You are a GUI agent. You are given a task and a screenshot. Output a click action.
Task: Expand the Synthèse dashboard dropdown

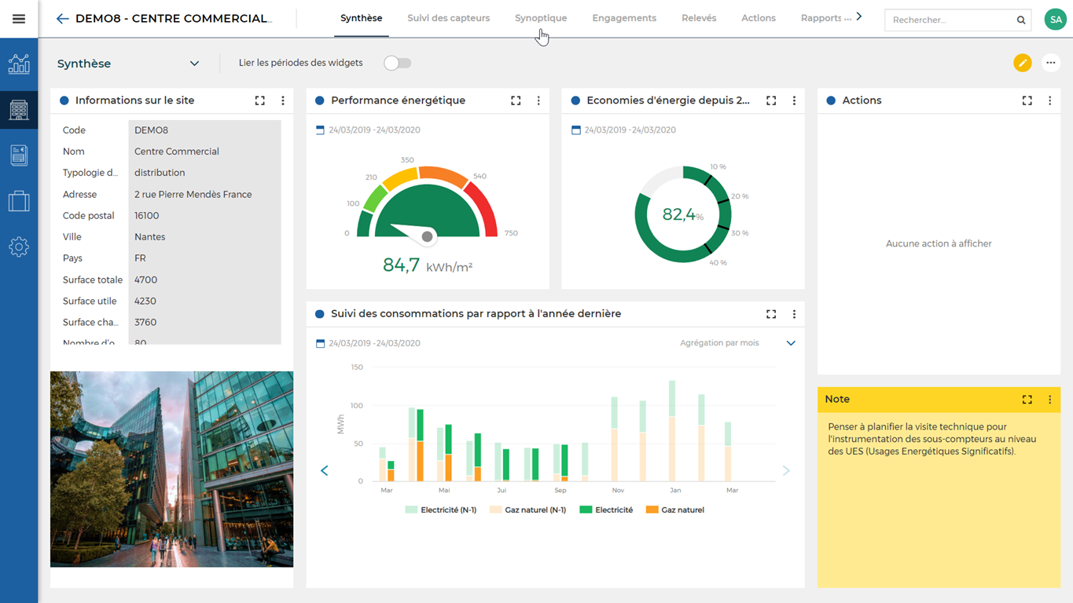click(194, 64)
